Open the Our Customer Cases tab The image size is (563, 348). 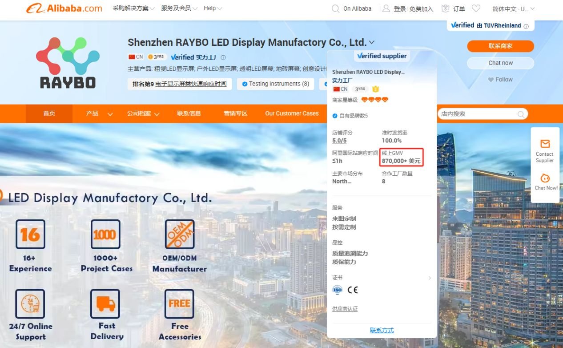(292, 113)
